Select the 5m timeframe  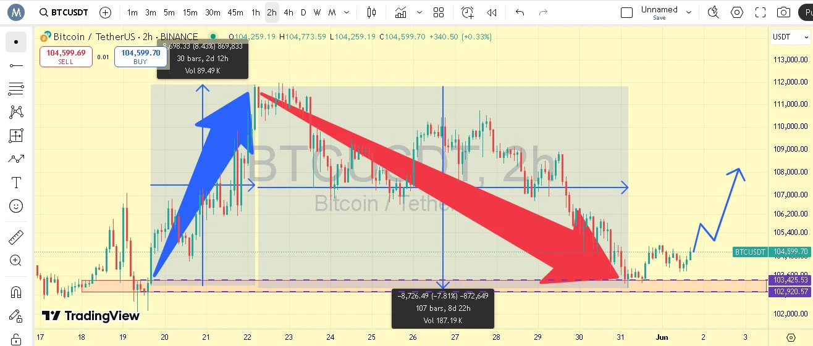pyautogui.click(x=169, y=12)
